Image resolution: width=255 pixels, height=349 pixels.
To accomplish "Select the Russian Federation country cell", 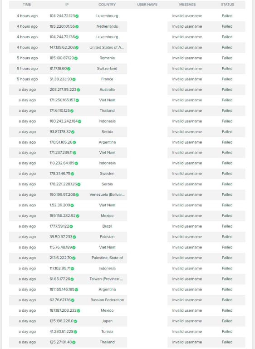I will tap(107, 300).
